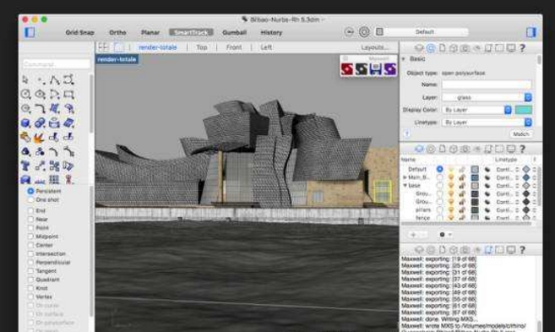Screen dimensions: 555x332
Task: Open help icon in the layers panel
Action: 522,149
